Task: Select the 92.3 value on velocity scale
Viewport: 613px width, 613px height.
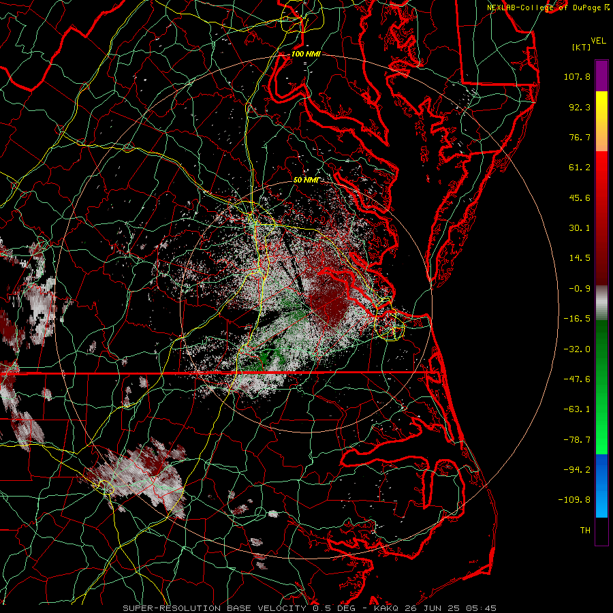Action: click(580, 107)
